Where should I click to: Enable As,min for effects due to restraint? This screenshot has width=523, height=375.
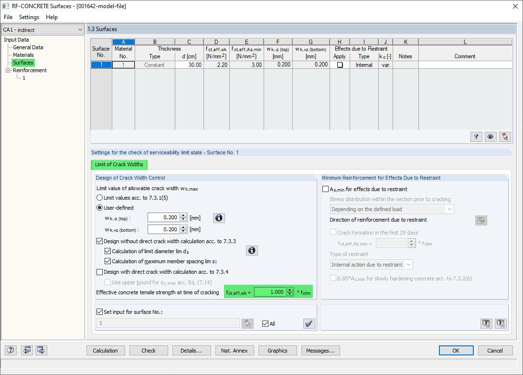[326, 189]
